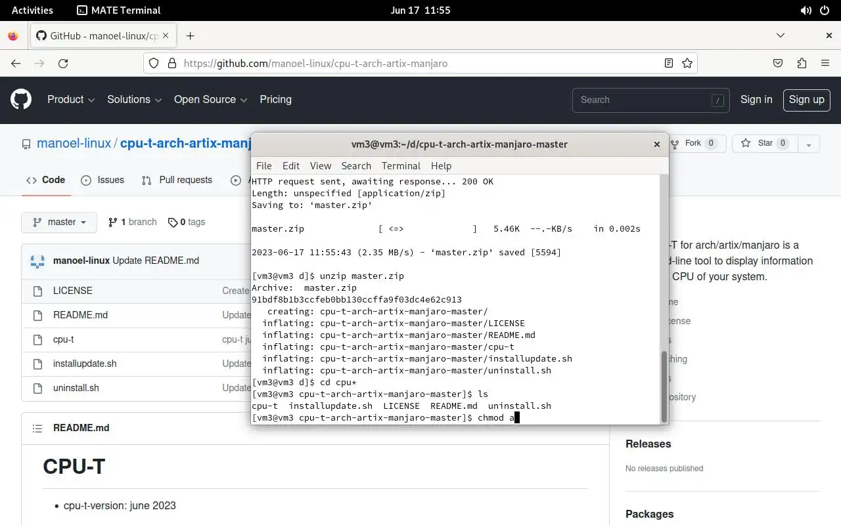The height and width of the screenshot is (525, 841).
Task: Open terminal View menu
Action: [321, 166]
